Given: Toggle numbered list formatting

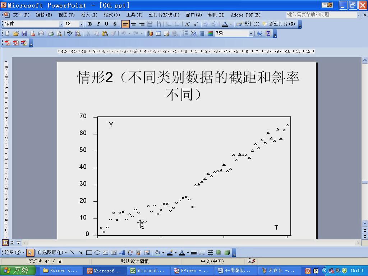Looking at the screenshot, I should 169,24.
